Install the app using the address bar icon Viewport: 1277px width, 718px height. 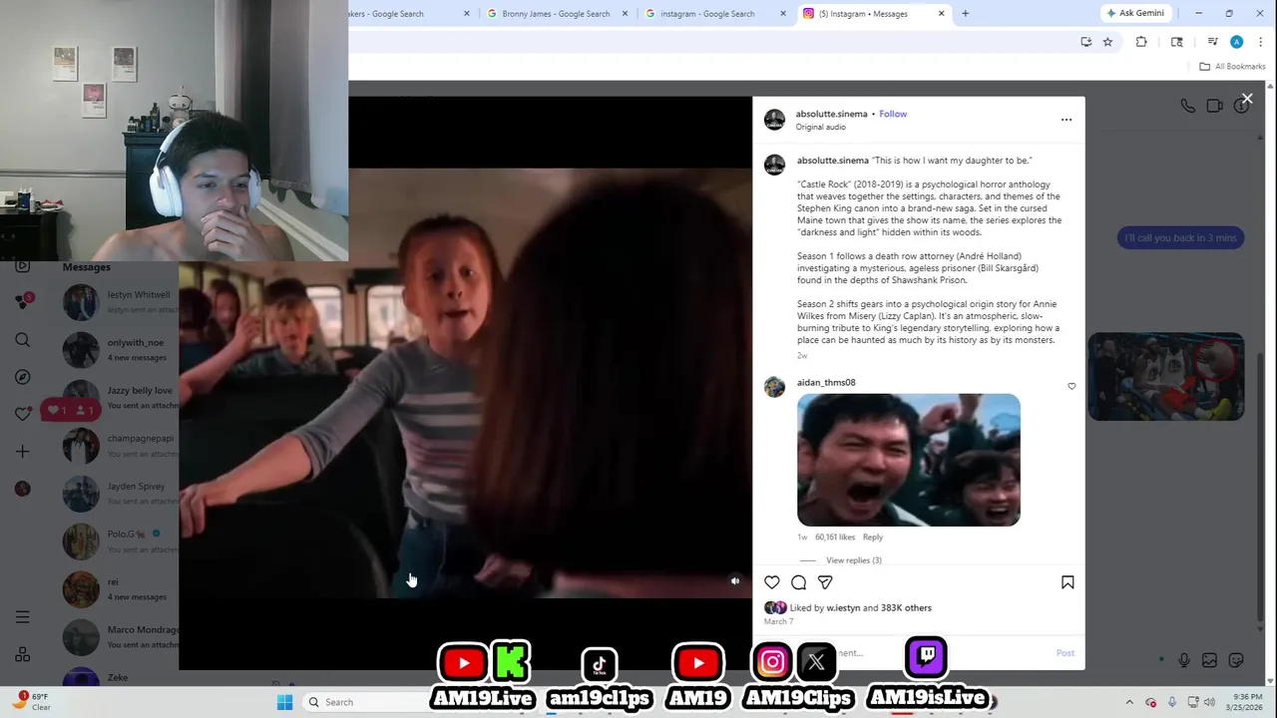point(1085,42)
